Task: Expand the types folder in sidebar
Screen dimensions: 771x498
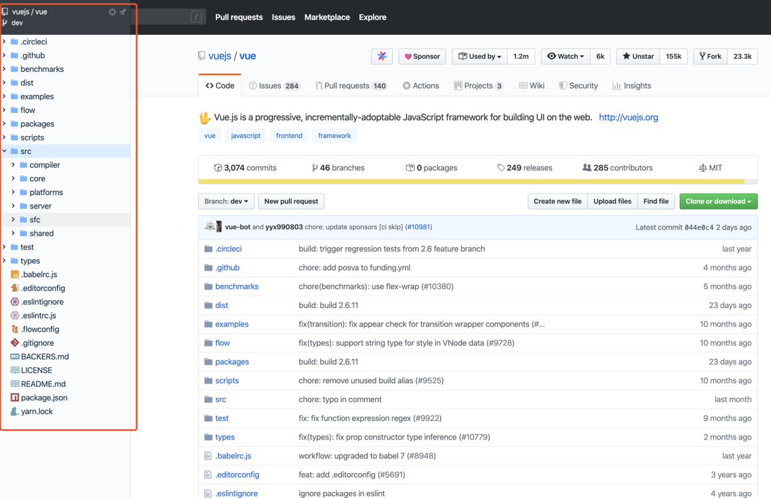Action: pos(5,260)
